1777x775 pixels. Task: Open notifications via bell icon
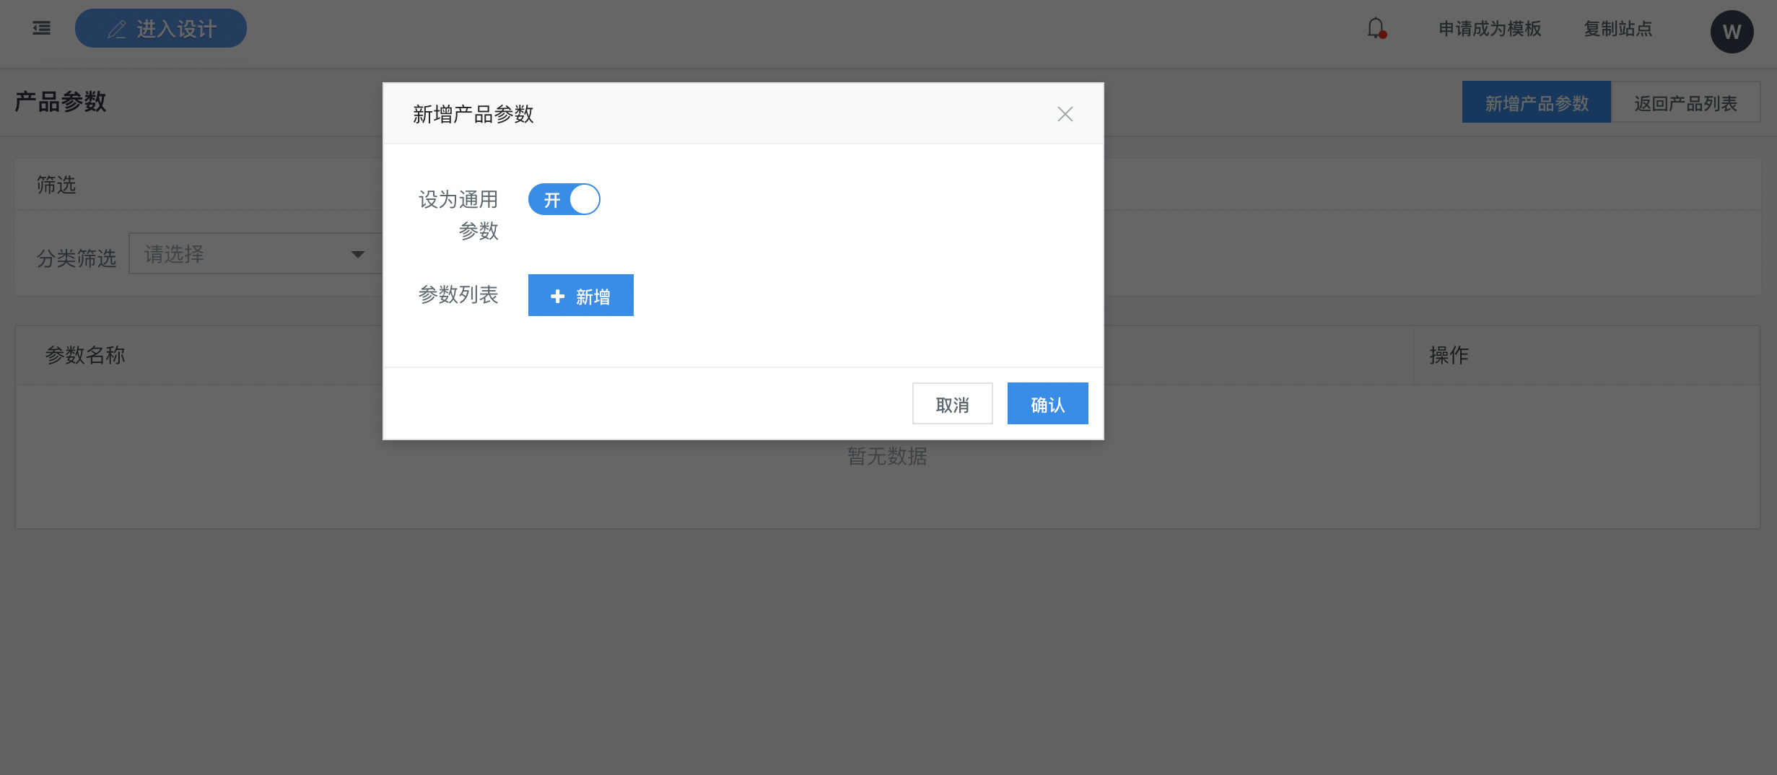(x=1376, y=28)
